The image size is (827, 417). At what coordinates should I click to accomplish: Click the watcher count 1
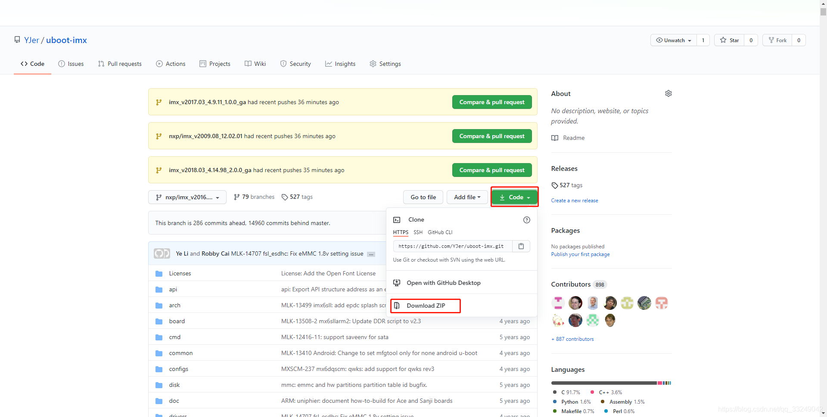[703, 40]
